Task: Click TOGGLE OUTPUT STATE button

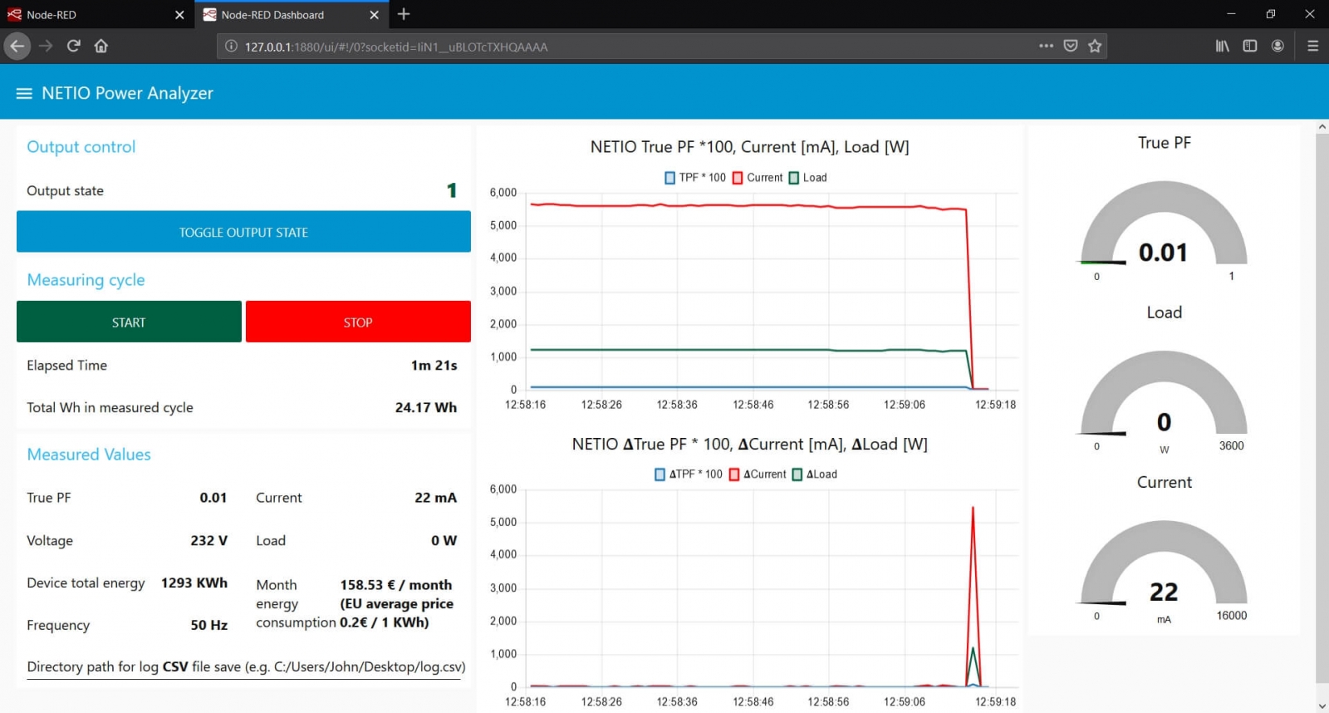Action: (243, 232)
